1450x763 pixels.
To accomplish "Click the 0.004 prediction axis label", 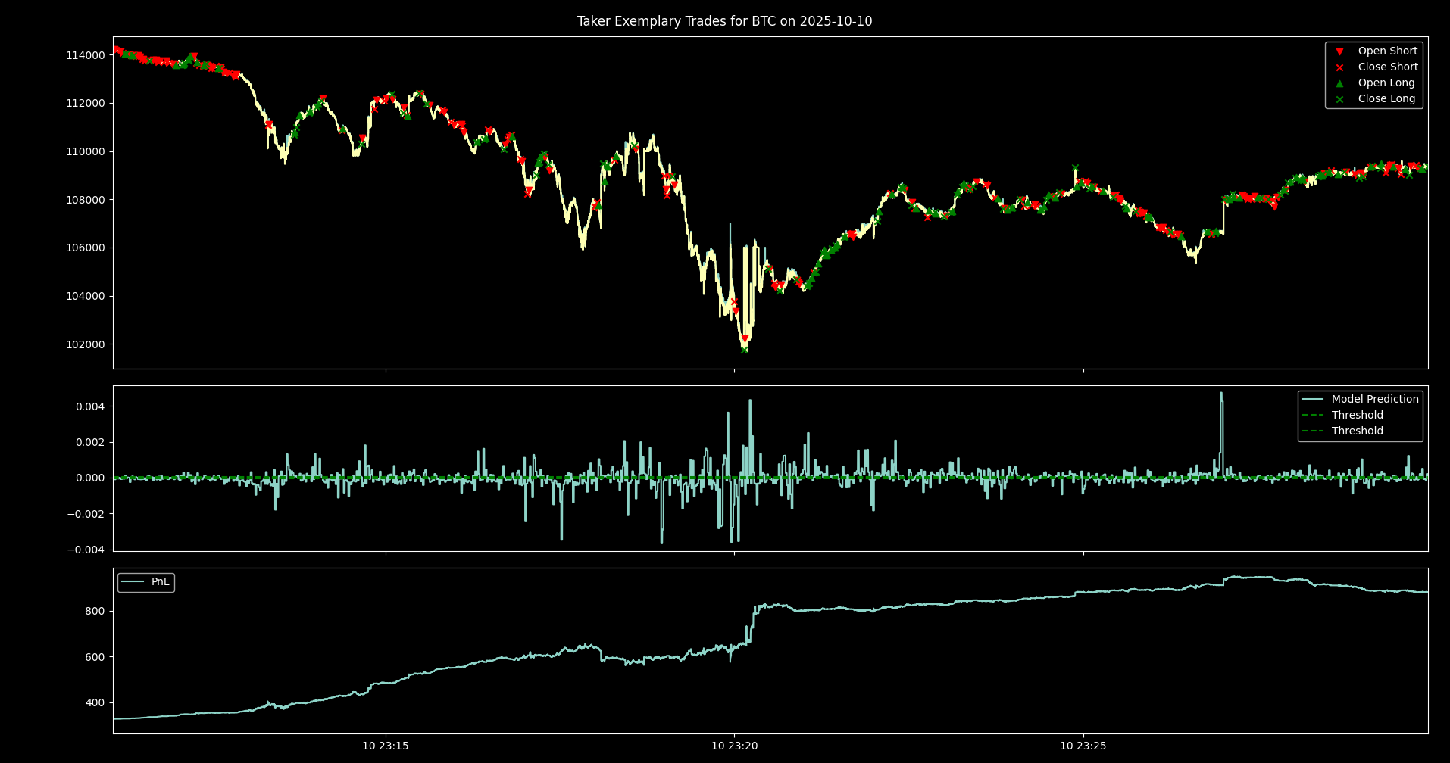I will pyautogui.click(x=90, y=406).
